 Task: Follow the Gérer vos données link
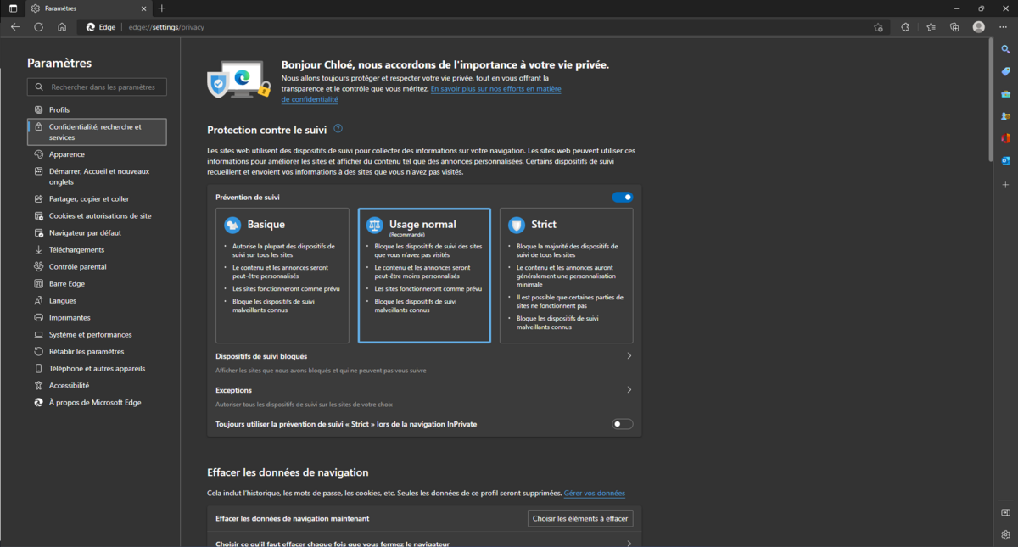coord(595,493)
